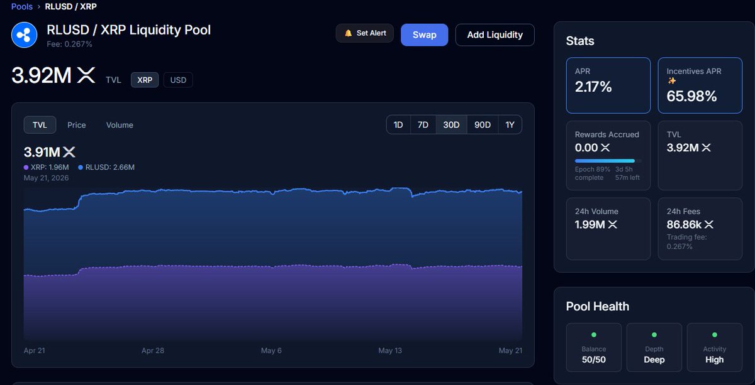
Task: Click the 'Apr 28' axis label
Action: [x=153, y=350]
